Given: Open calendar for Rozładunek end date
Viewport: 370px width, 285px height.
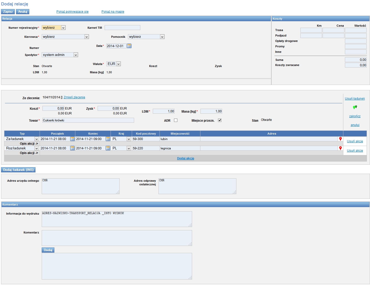Looking at the screenshot, I should click(x=108, y=148).
